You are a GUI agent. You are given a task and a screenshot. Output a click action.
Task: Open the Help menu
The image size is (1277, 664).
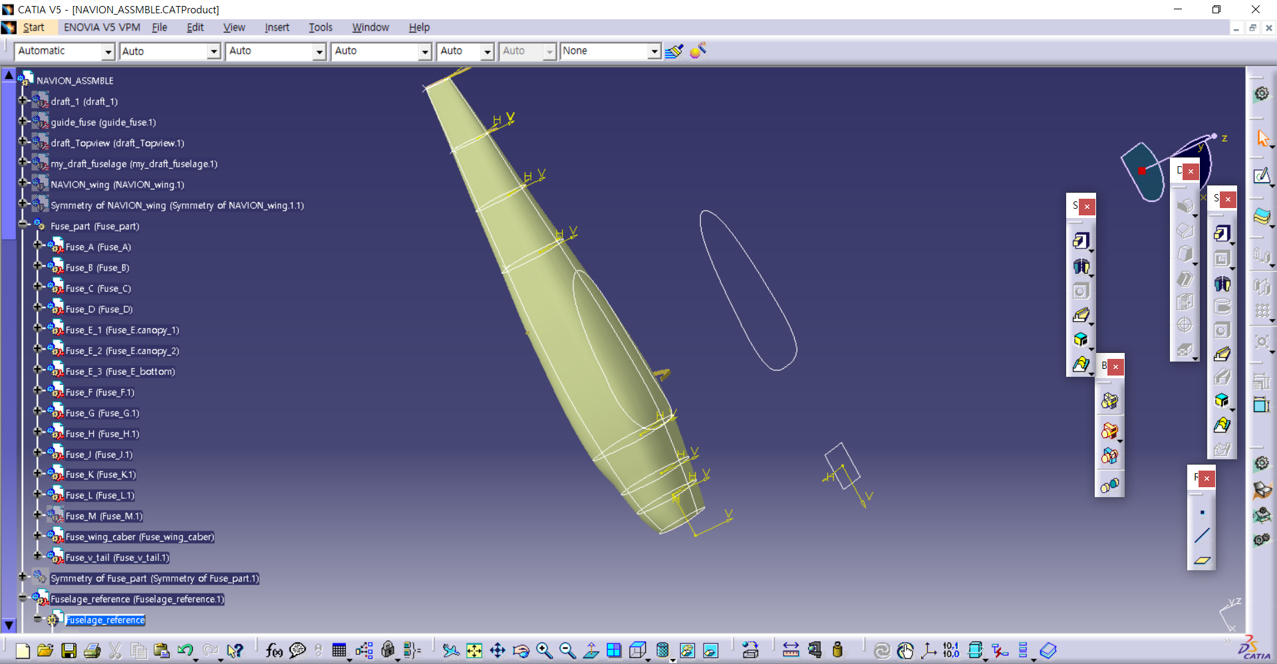tap(419, 27)
